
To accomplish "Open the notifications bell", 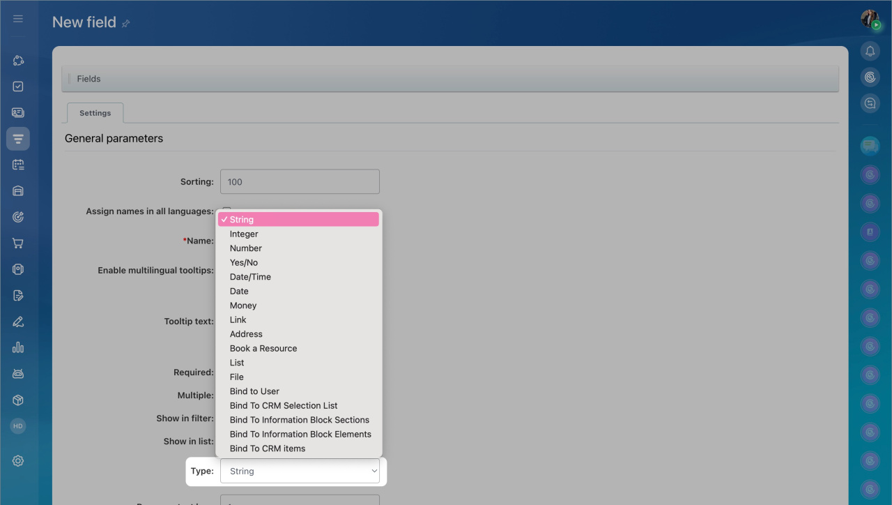I will tap(870, 51).
